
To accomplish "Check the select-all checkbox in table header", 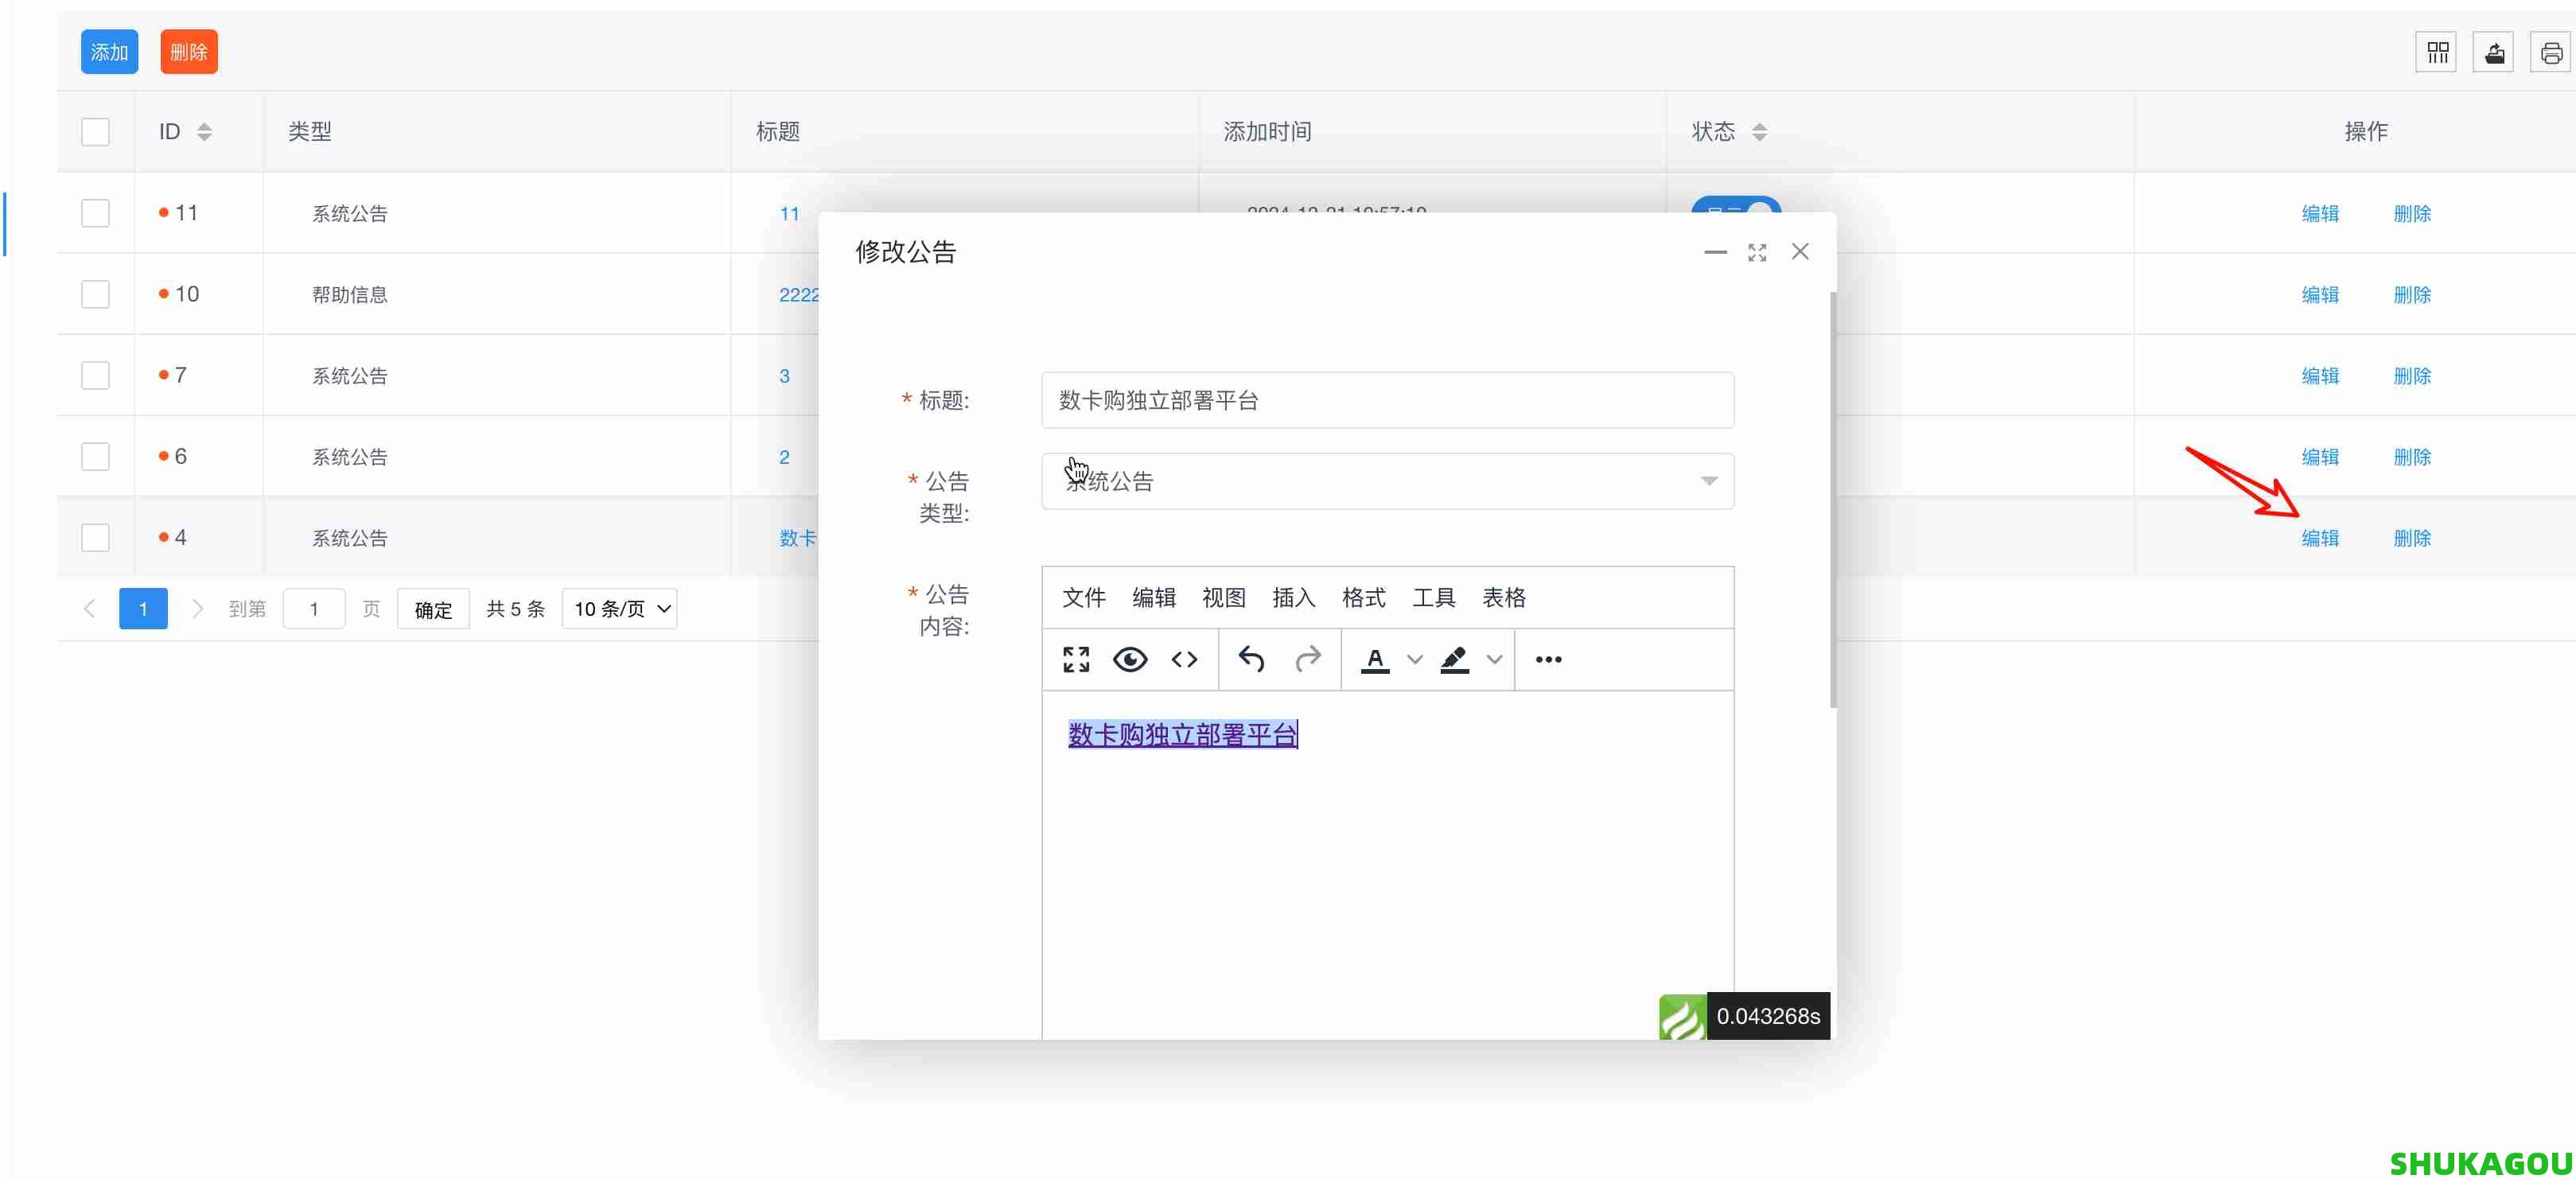I will [x=95, y=131].
